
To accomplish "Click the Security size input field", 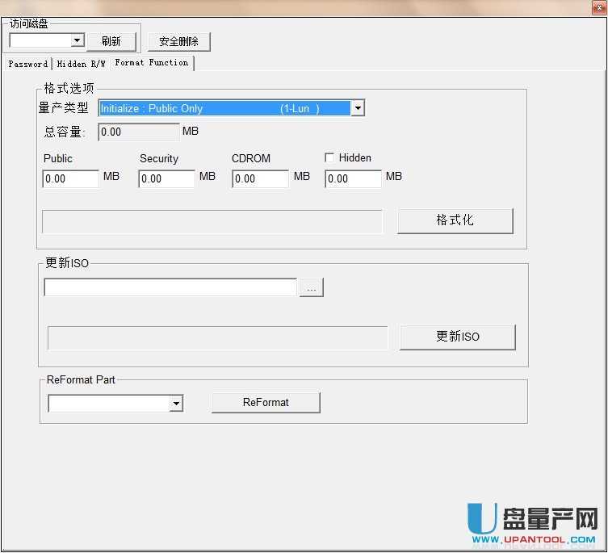I will click(166, 178).
